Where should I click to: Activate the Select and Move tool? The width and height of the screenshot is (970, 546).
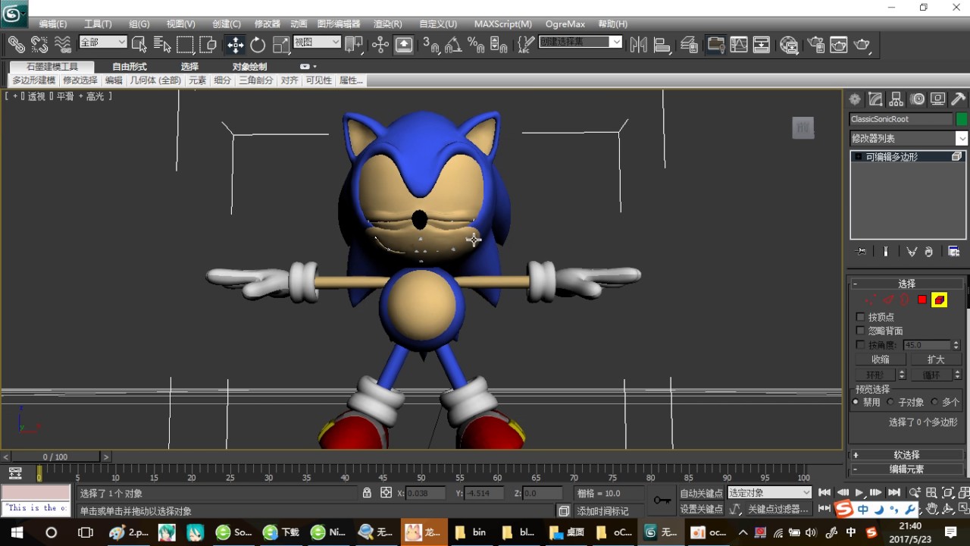point(235,44)
